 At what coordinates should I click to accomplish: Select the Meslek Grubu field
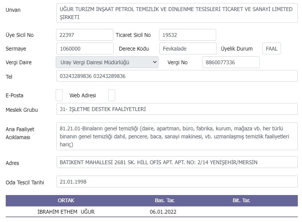177,109
